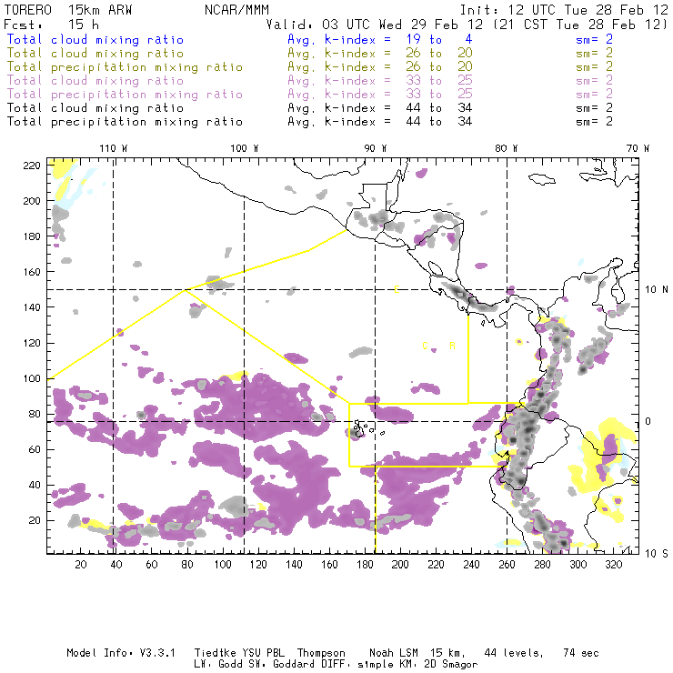Select the blue k-index value '19 to 4'
Viewport: 673px width, 673px height.
(x=439, y=39)
